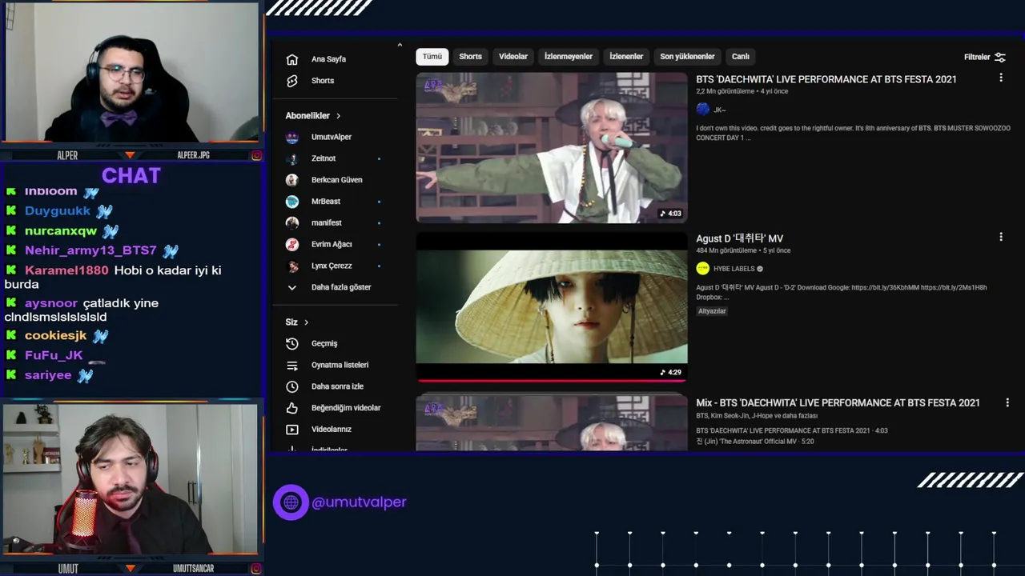Click chat username Nehir_army13_BTS7
This screenshot has width=1025, height=576.
click(90, 250)
